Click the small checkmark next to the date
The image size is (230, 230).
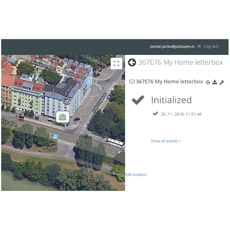tap(155, 114)
